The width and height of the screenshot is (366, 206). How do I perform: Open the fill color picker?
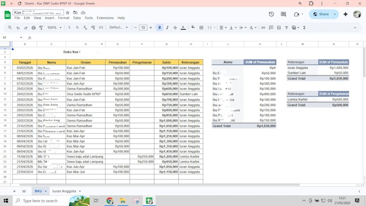(x=193, y=27)
